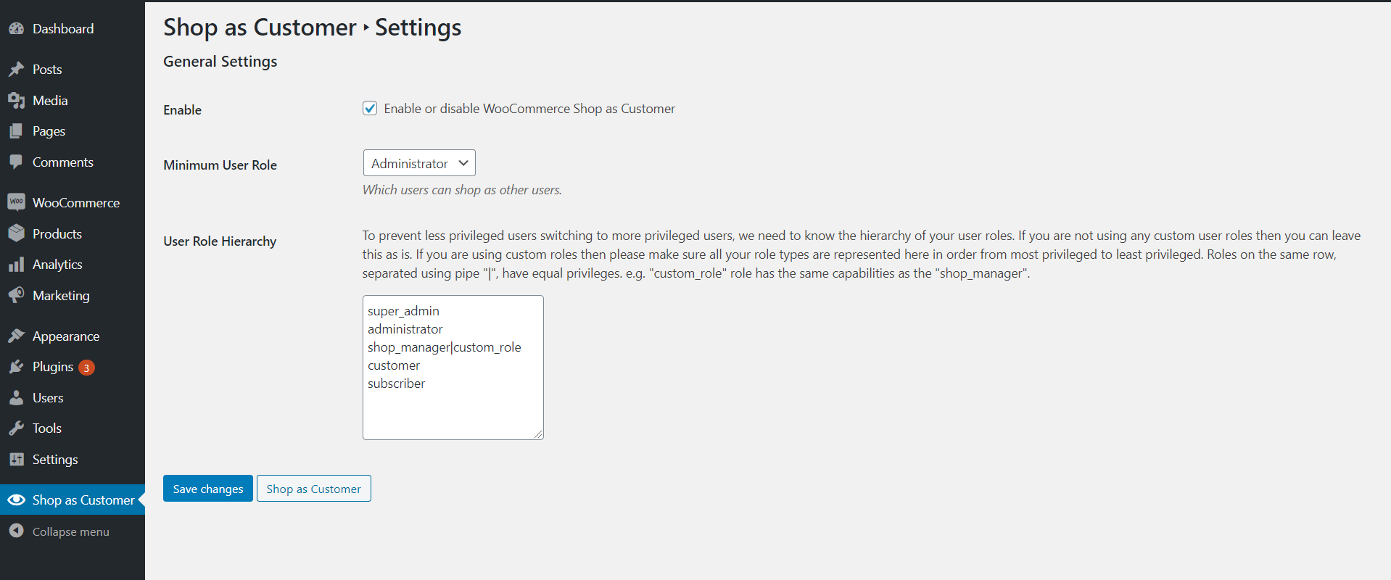This screenshot has width=1391, height=580.
Task: Click the Dashboard gauge icon
Action: pyautogui.click(x=16, y=29)
